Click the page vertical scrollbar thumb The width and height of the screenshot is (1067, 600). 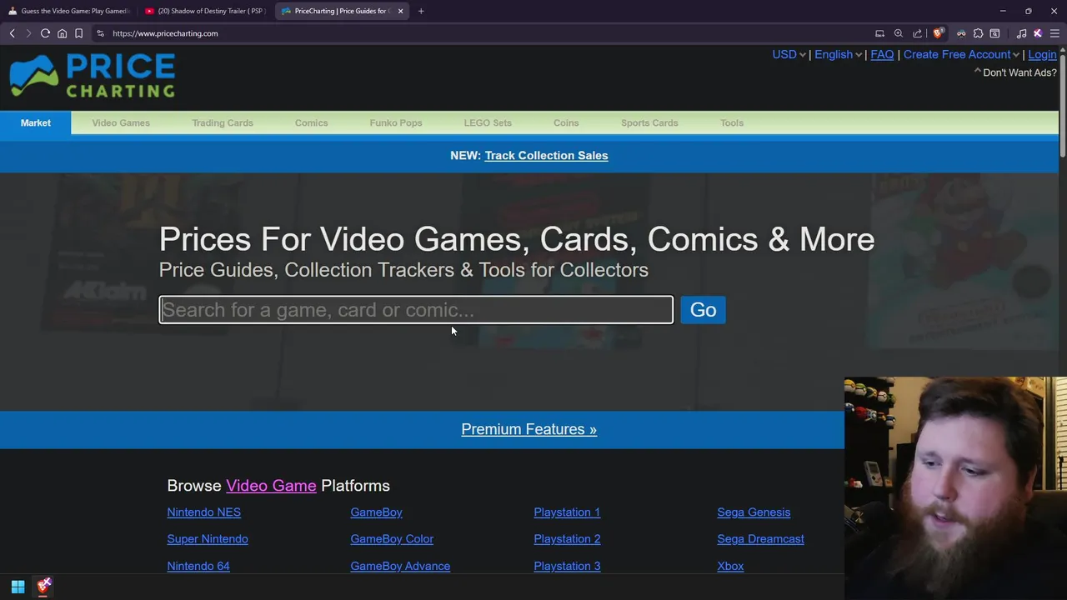coord(1063,104)
